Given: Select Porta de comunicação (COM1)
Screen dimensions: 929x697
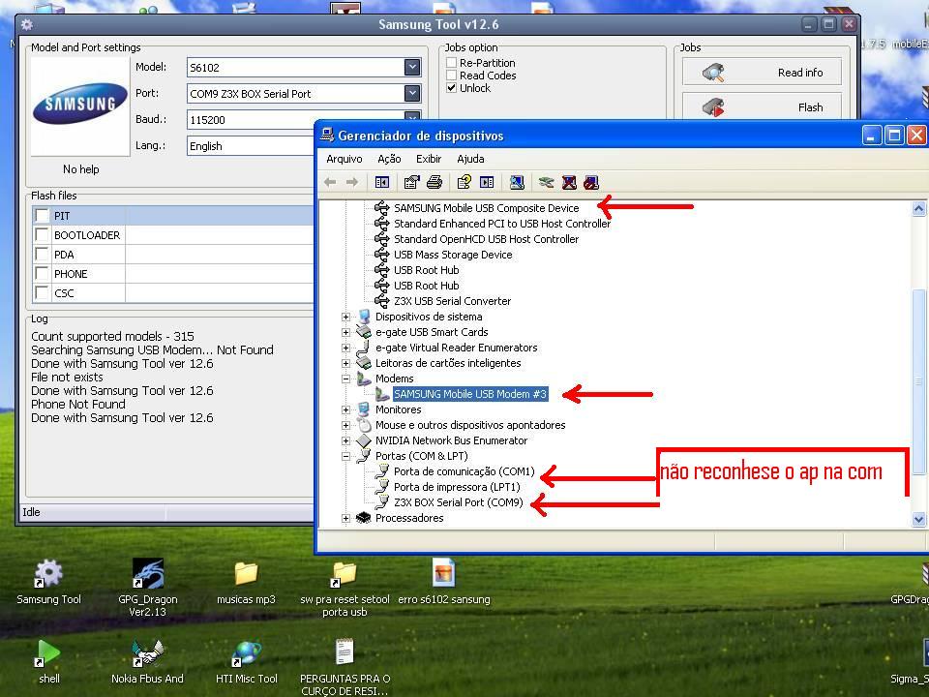Looking at the screenshot, I should pos(464,471).
